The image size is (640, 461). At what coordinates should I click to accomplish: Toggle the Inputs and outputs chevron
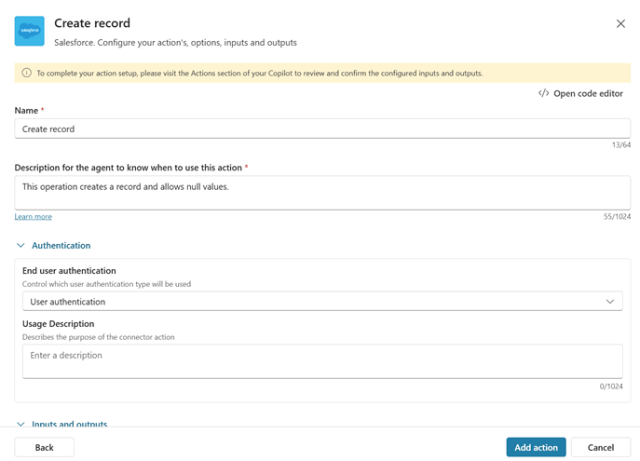pyautogui.click(x=20, y=424)
